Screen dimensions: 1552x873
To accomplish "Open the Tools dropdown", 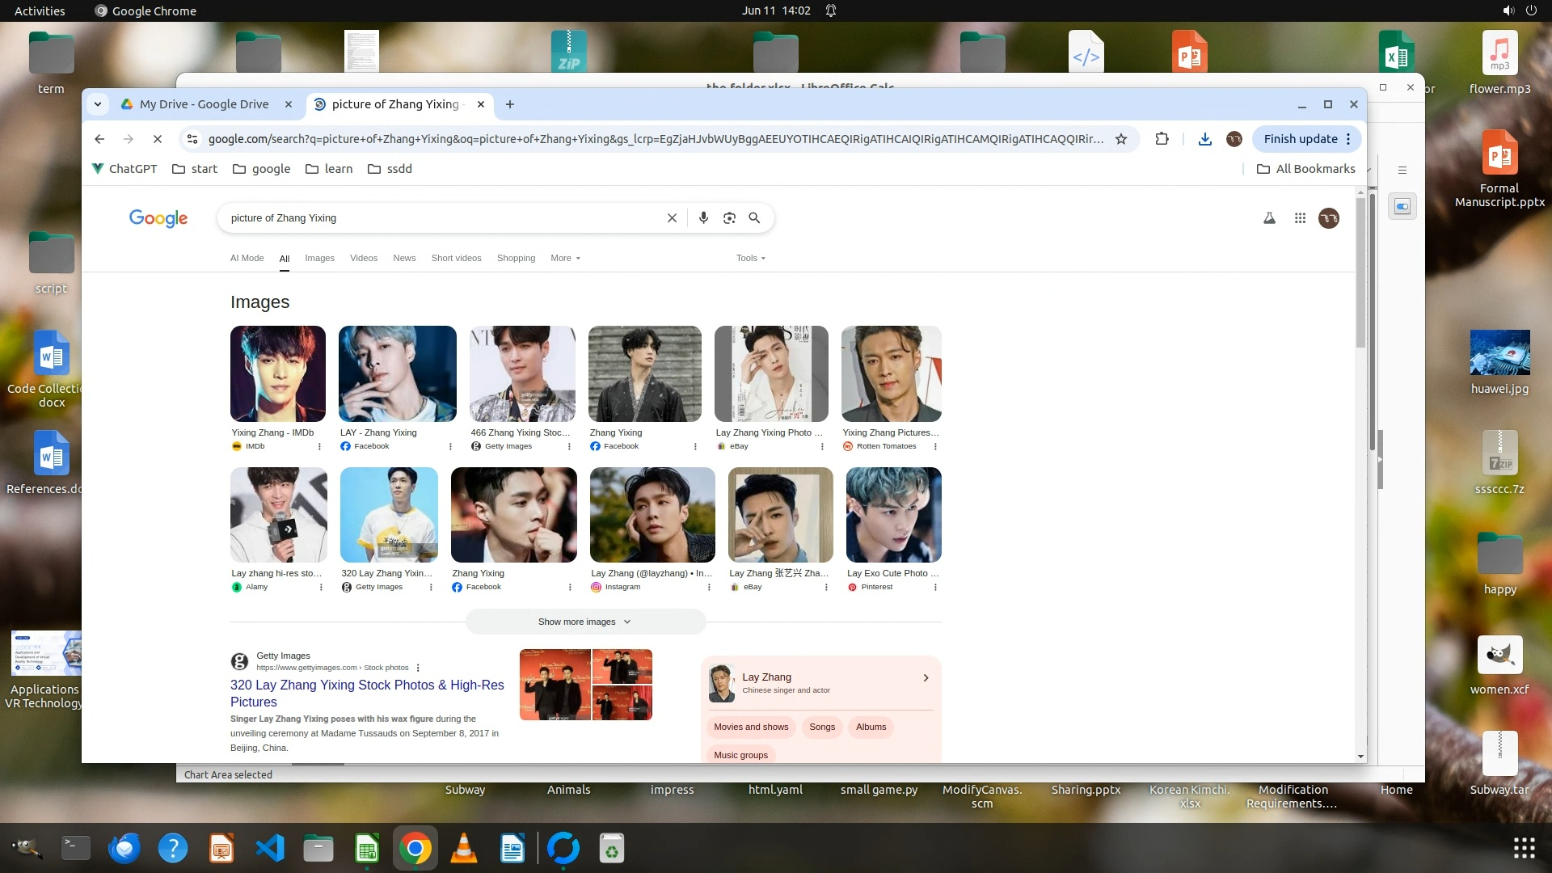I will [750, 258].
